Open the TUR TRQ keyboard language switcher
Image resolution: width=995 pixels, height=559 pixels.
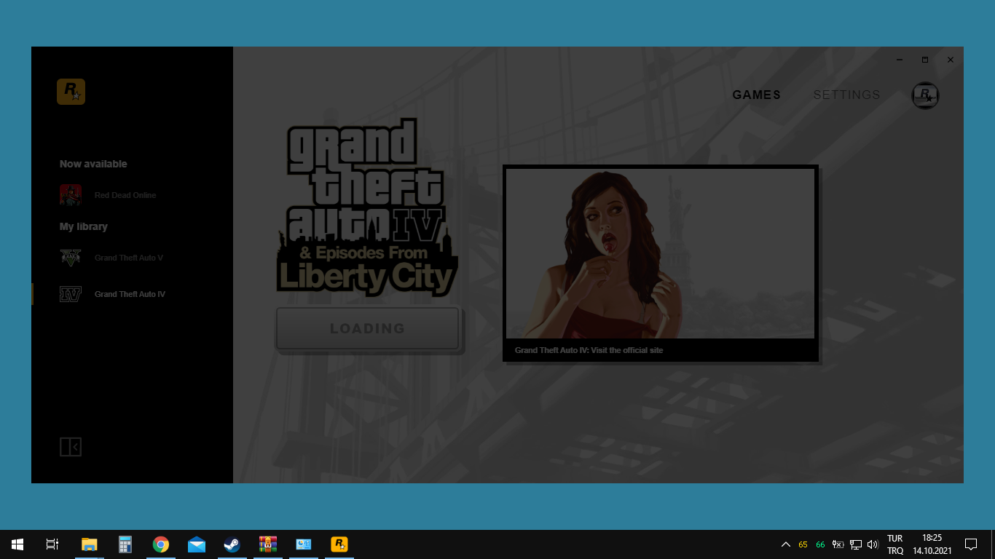click(x=895, y=544)
